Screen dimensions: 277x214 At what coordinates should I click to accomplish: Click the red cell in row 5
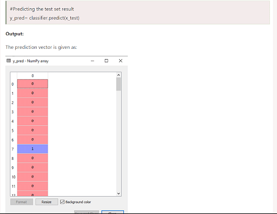coord(32,131)
